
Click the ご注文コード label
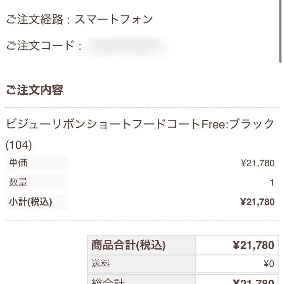(40, 46)
